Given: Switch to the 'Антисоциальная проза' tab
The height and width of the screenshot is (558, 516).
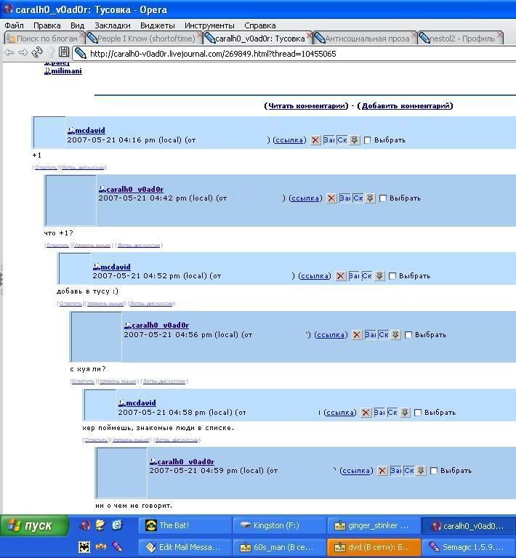Looking at the screenshot, I should click(x=366, y=38).
